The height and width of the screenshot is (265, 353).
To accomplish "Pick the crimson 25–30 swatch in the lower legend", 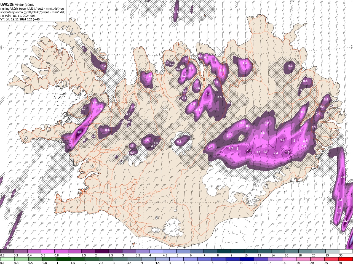I will point(332,259).
